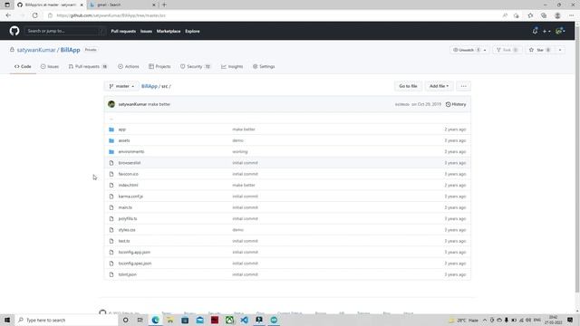The image size is (580, 326).
Task: Click the browser back arrow
Action: (x=8, y=15)
